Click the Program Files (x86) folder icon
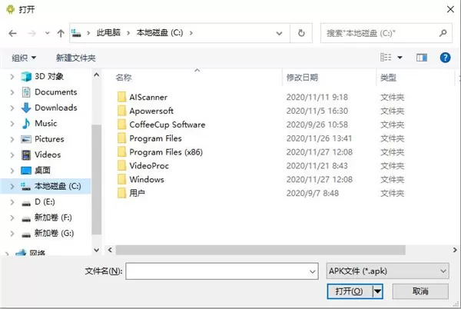The width and height of the screenshot is (461, 309). click(121, 151)
